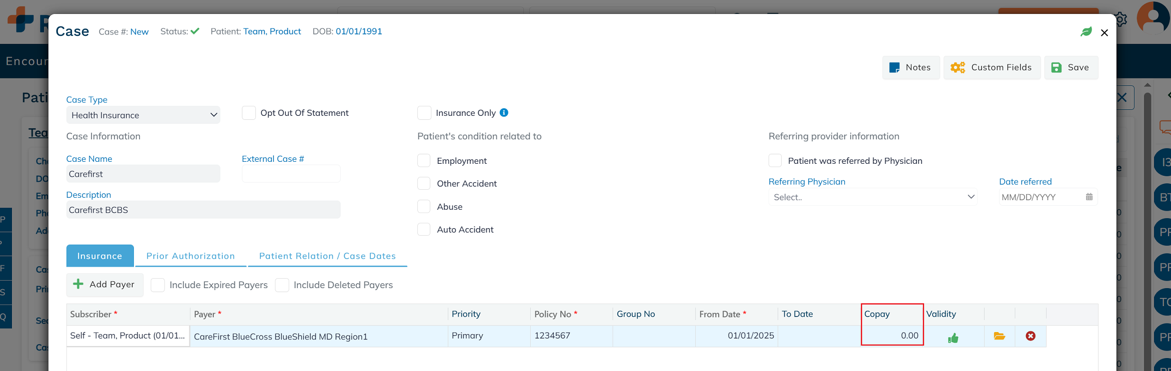Click the Insurance Only info icon
This screenshot has width=1171, height=371.
point(504,113)
